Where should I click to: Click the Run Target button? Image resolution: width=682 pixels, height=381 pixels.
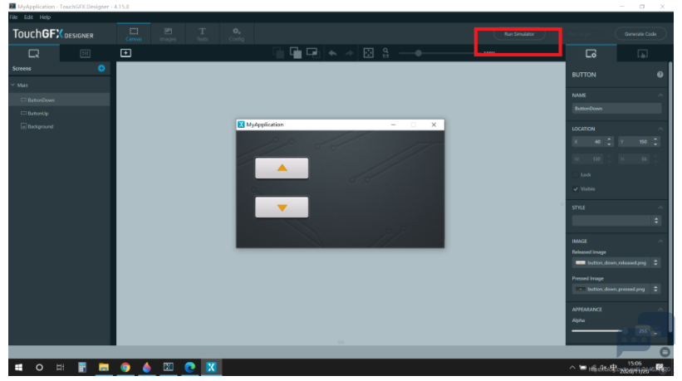[580, 34]
